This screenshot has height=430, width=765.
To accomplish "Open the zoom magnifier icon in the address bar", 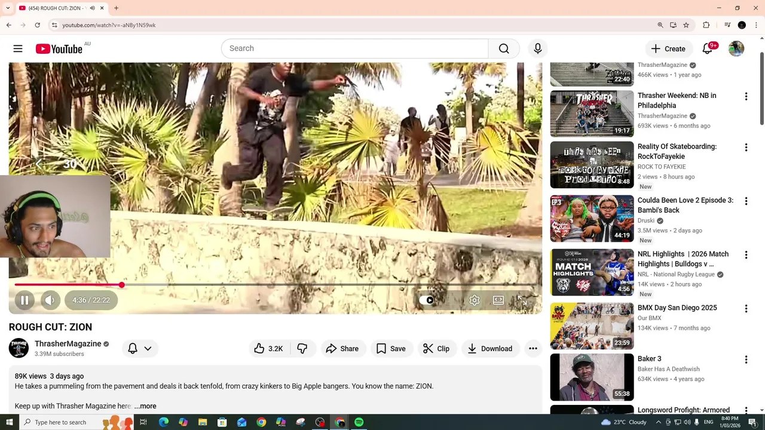I will tap(660, 25).
